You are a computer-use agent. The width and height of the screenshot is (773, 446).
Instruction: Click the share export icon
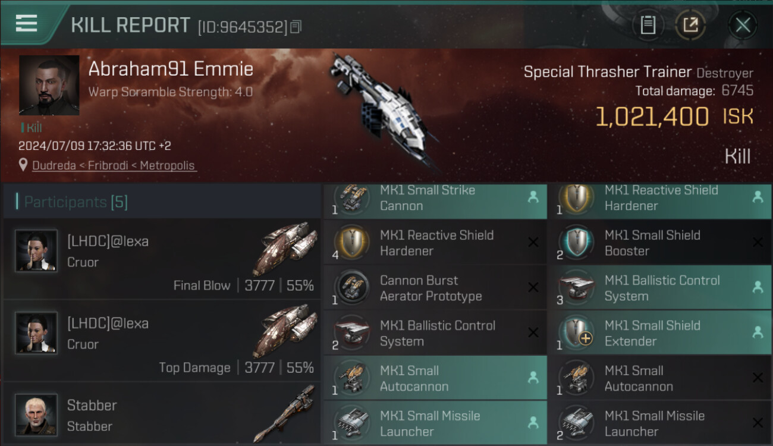click(690, 25)
